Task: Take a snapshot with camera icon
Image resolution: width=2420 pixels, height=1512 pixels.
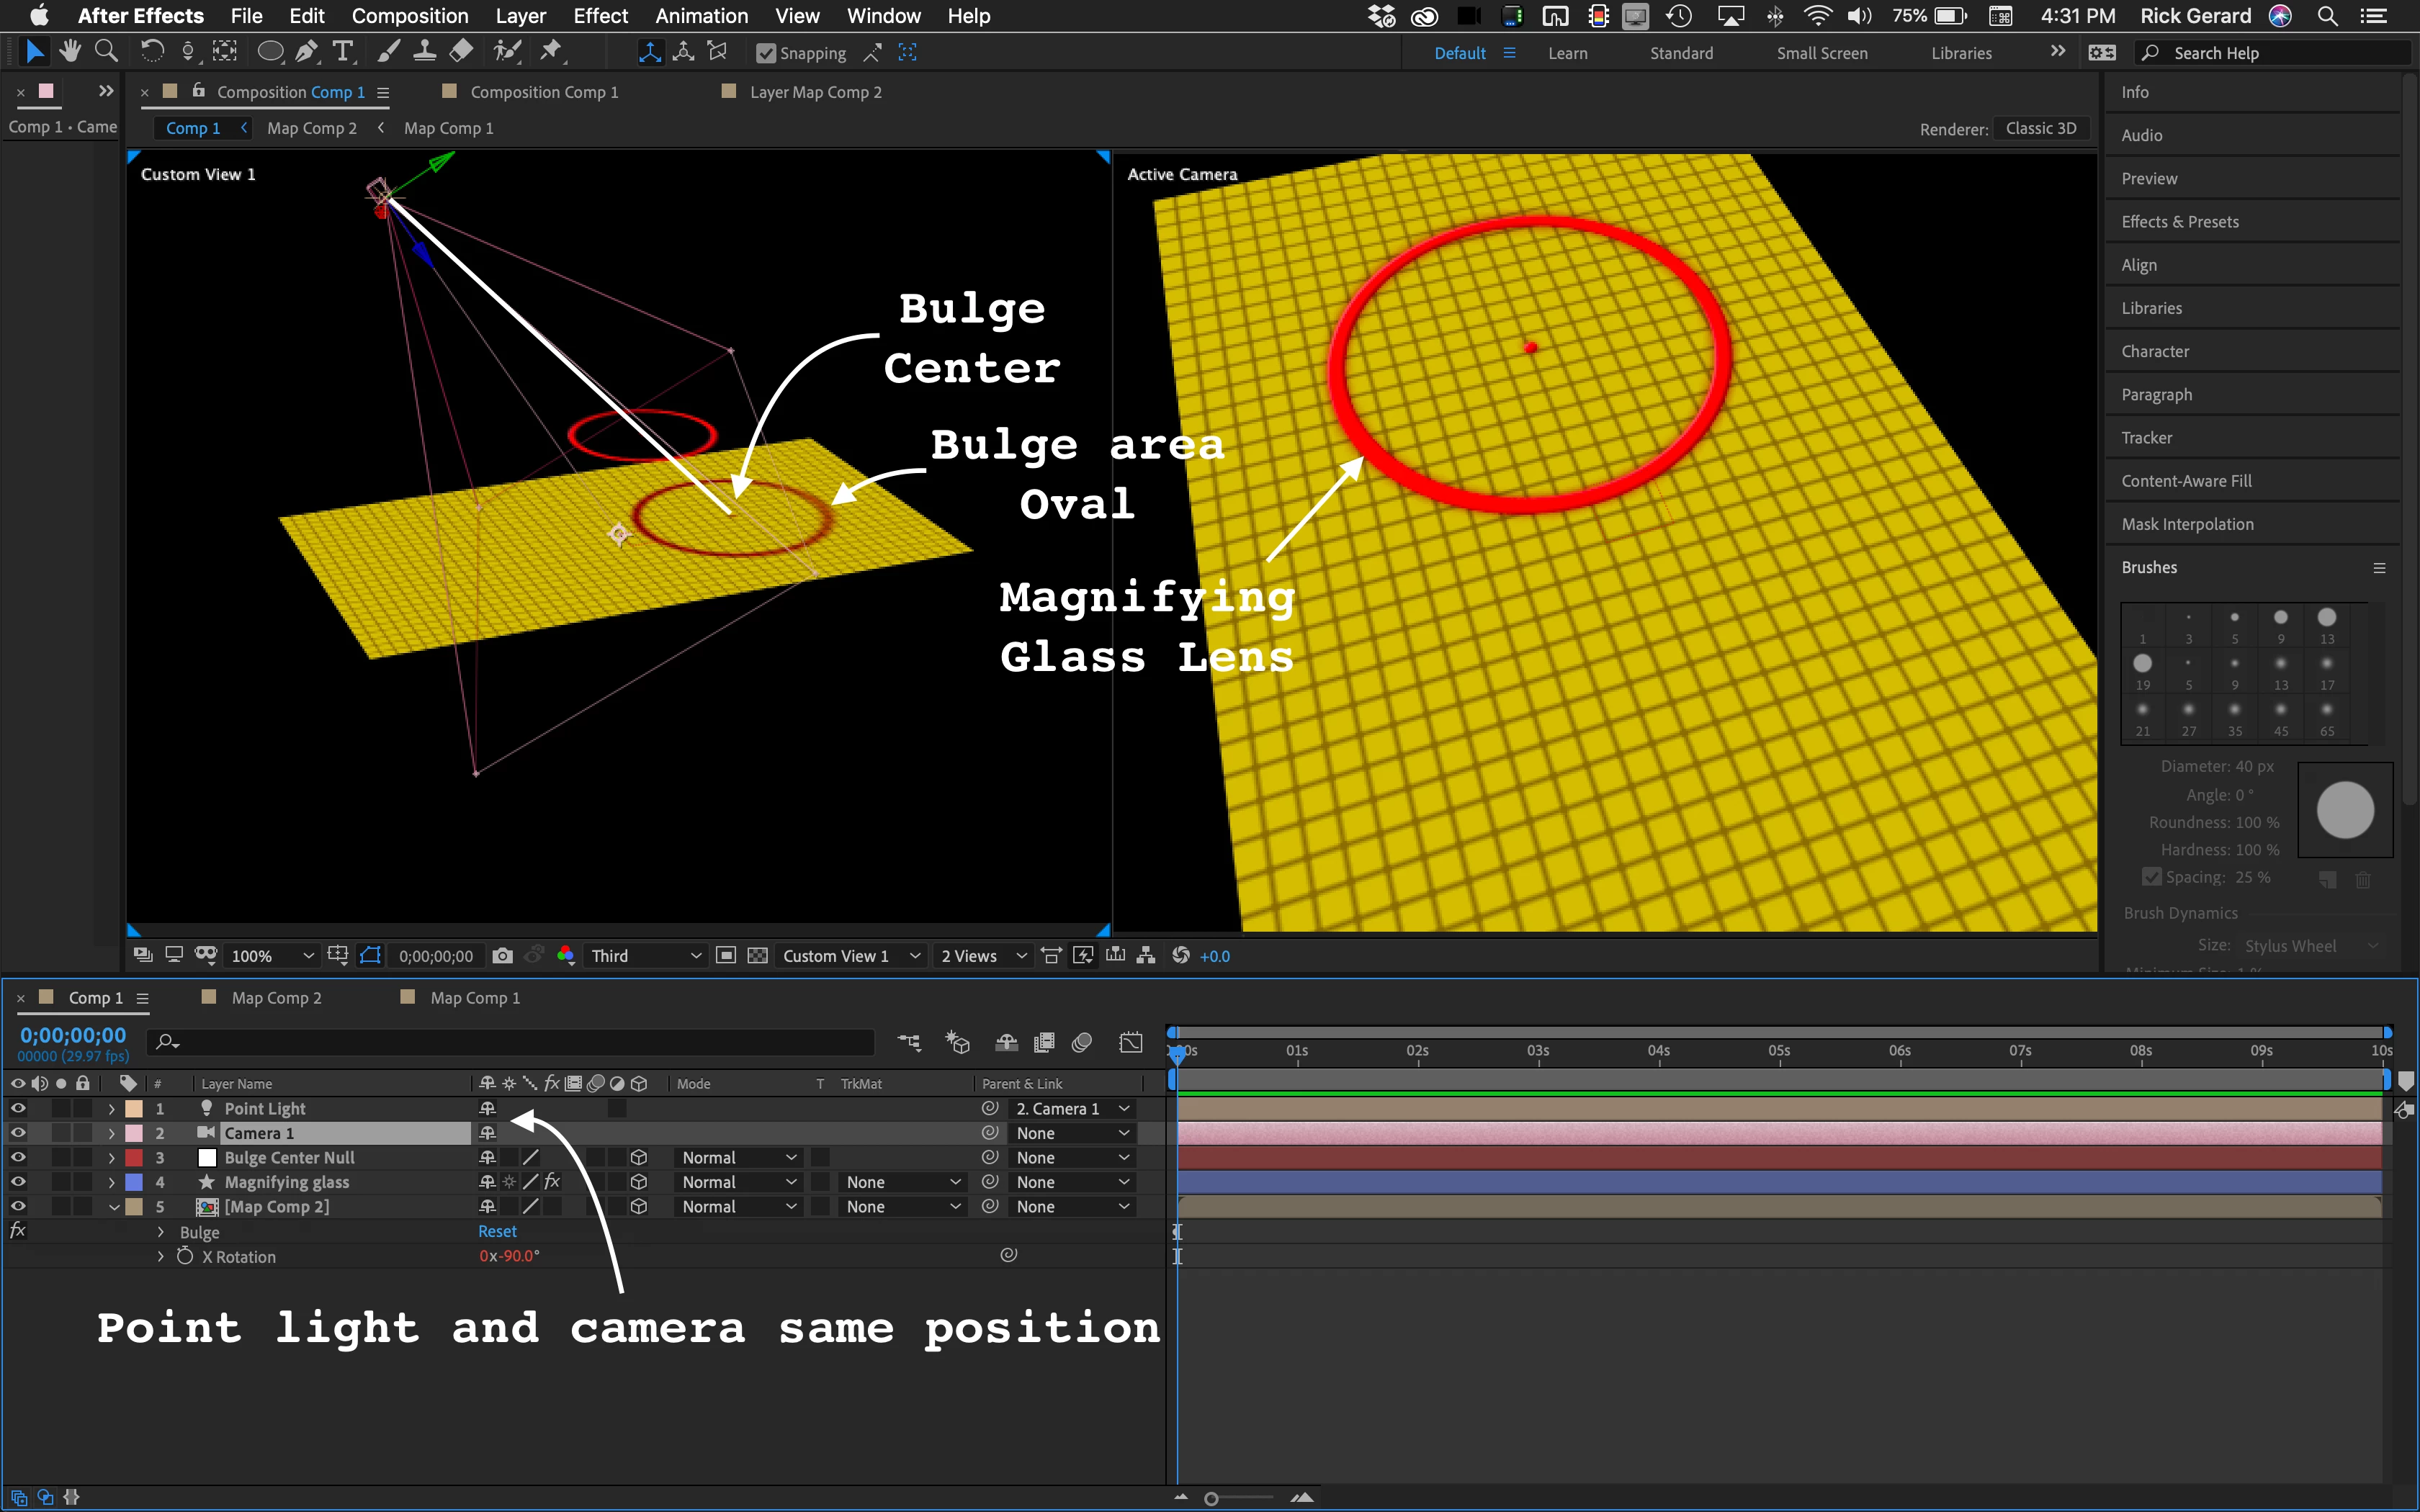Action: click(503, 956)
